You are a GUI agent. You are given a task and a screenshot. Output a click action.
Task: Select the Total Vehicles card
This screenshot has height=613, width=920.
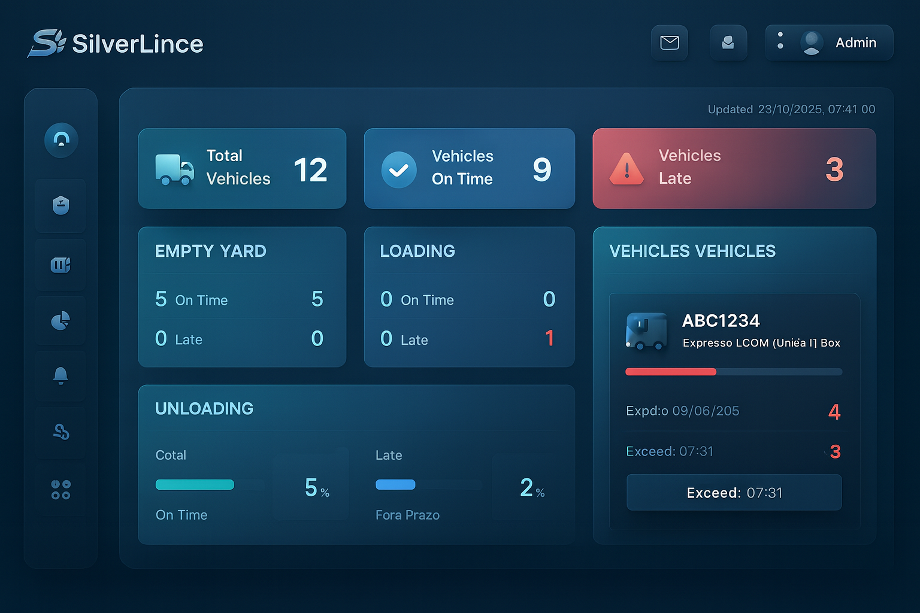[242, 168]
